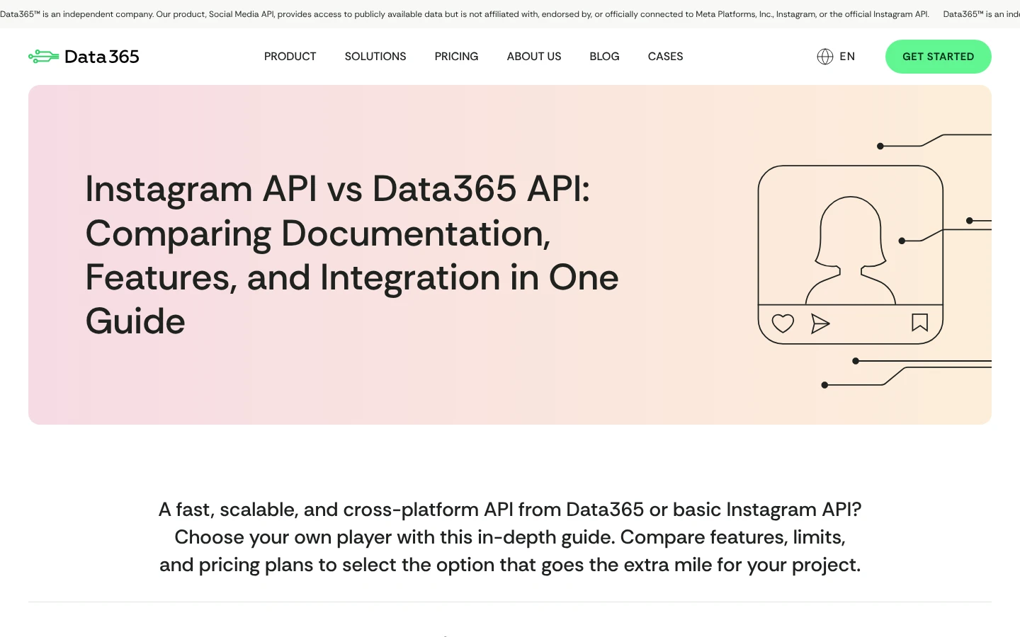Click the GET STARTED button

pyautogui.click(x=939, y=57)
